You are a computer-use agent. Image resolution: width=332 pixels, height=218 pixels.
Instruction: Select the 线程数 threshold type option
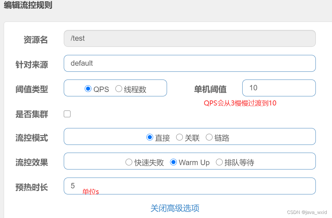coord(118,89)
